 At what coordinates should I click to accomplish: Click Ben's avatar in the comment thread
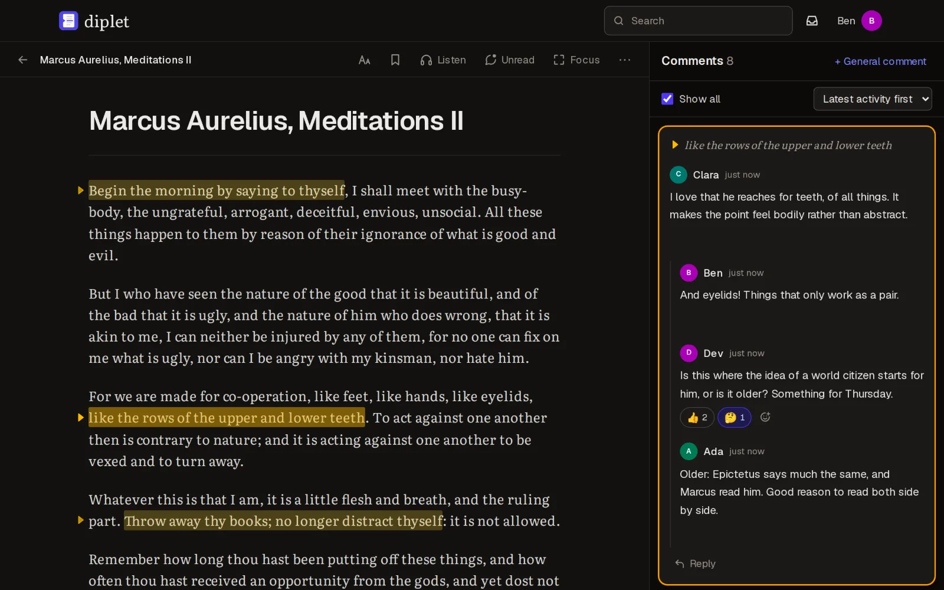[x=689, y=273]
